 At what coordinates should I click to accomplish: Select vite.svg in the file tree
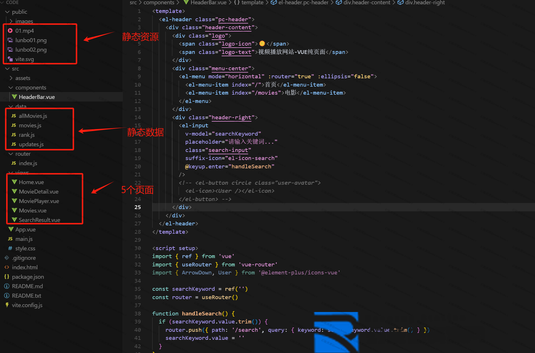[24, 59]
